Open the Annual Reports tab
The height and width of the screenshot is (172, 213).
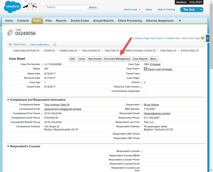103,21
